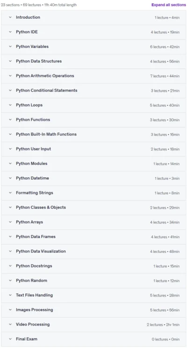Screen dimensions: 187x348
Task: Expand chevron next to Python Loops
Action: 10,105
